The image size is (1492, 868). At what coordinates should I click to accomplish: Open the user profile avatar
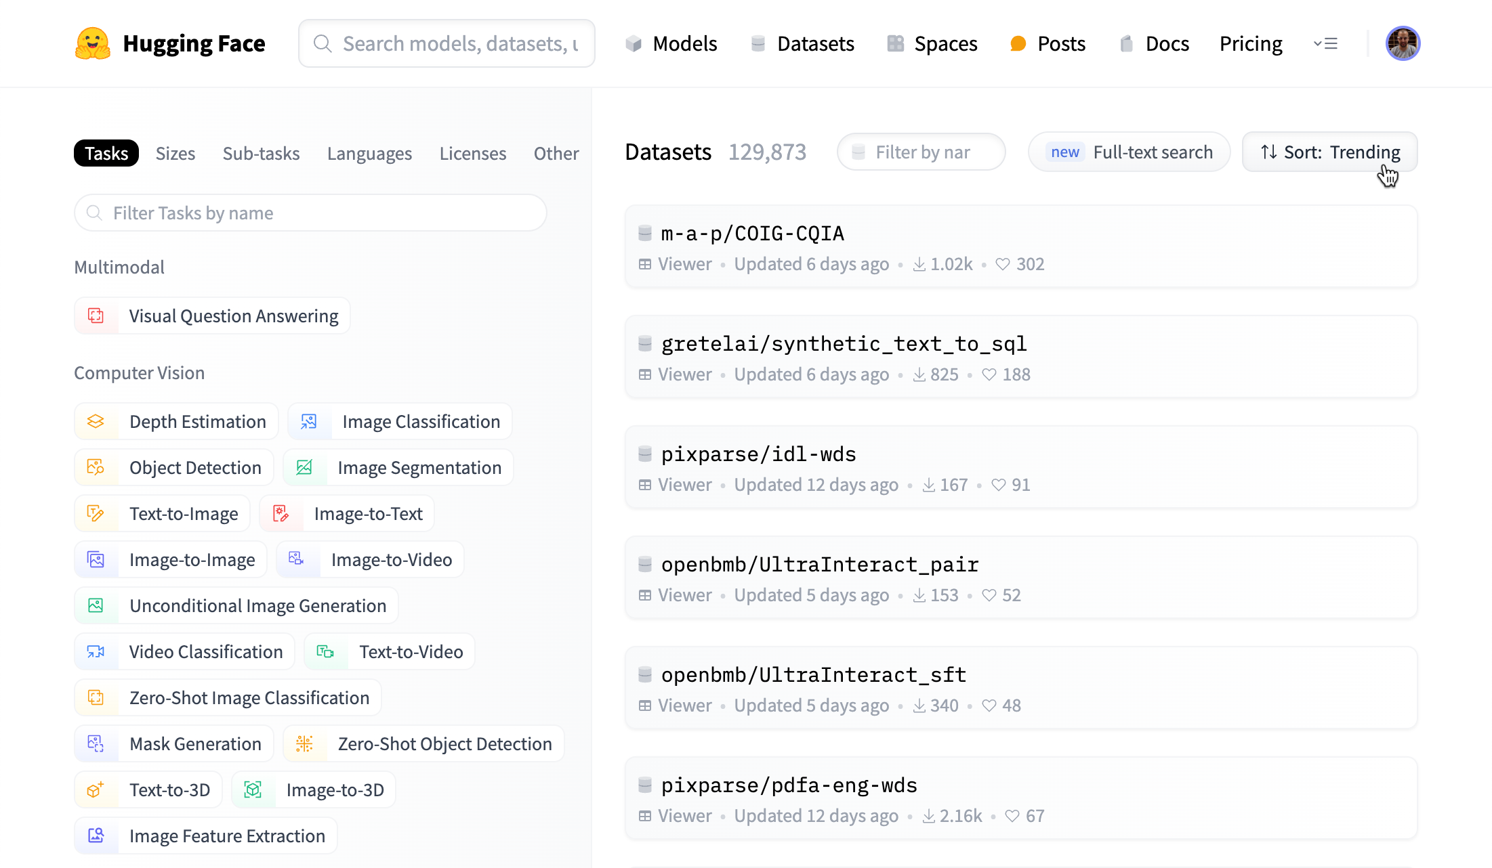click(x=1403, y=43)
